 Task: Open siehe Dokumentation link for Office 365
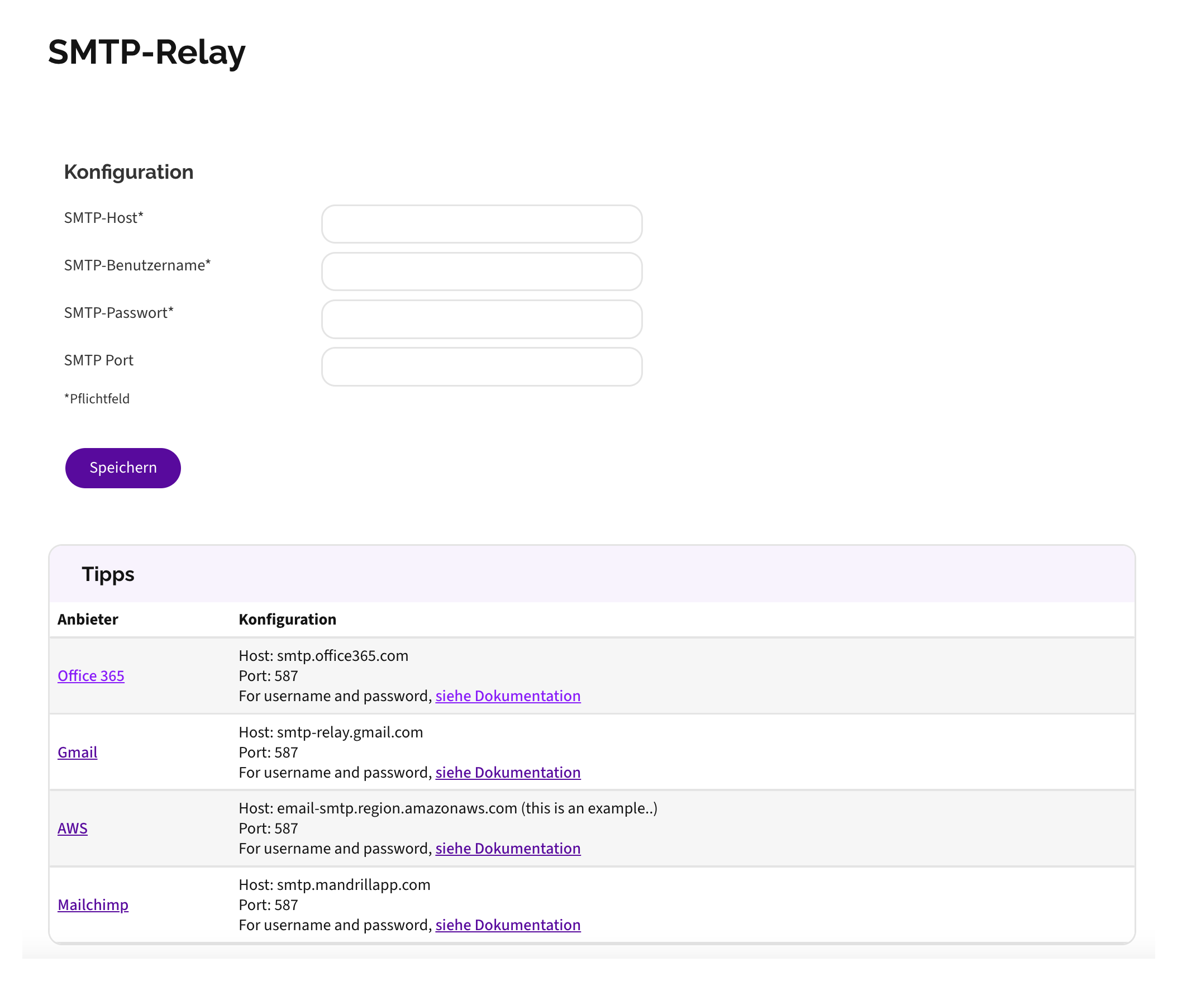(508, 696)
